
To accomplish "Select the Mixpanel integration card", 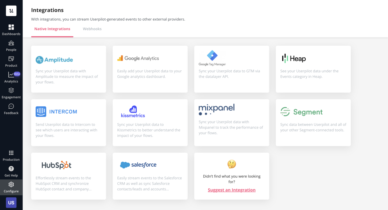I will 231,123.
